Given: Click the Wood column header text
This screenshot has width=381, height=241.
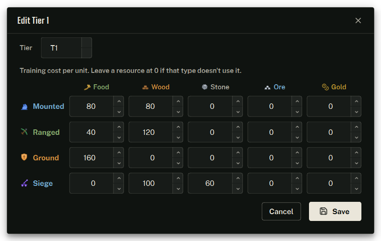Looking at the screenshot, I should pos(160,87).
